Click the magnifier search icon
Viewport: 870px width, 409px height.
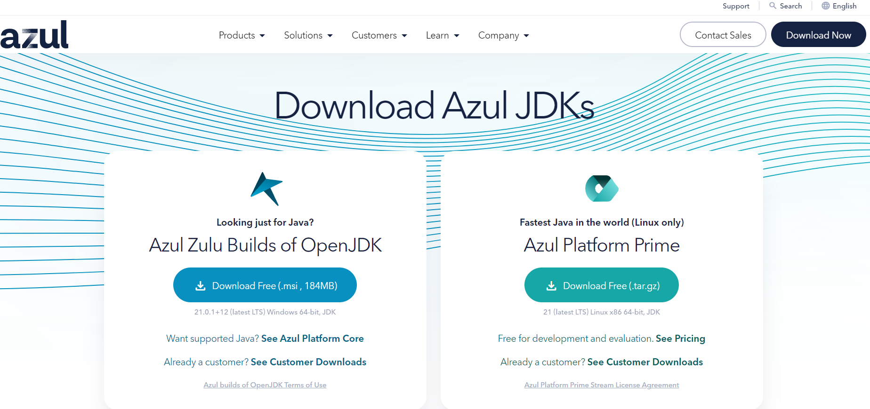click(x=773, y=6)
